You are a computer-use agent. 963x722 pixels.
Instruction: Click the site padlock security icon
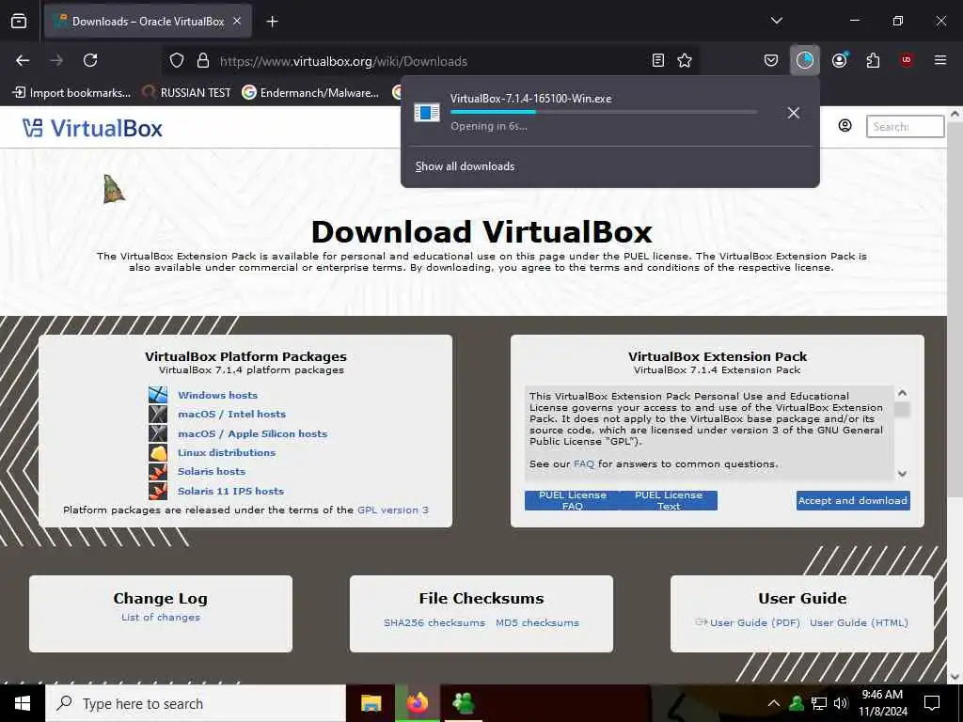coord(203,61)
